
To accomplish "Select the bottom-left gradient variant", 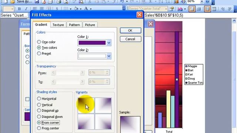I will 86,122.
